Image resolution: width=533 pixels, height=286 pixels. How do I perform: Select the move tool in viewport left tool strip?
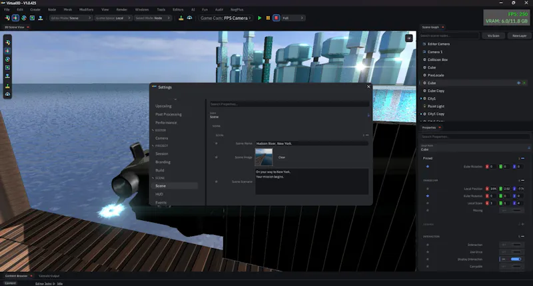tap(7, 51)
